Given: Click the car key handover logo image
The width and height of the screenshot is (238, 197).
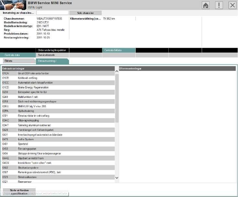Looking at the screenshot, I should (13, 5).
